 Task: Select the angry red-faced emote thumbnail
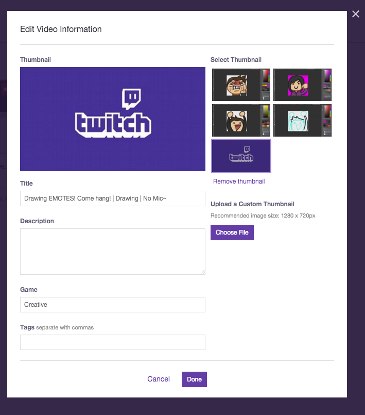(241, 85)
